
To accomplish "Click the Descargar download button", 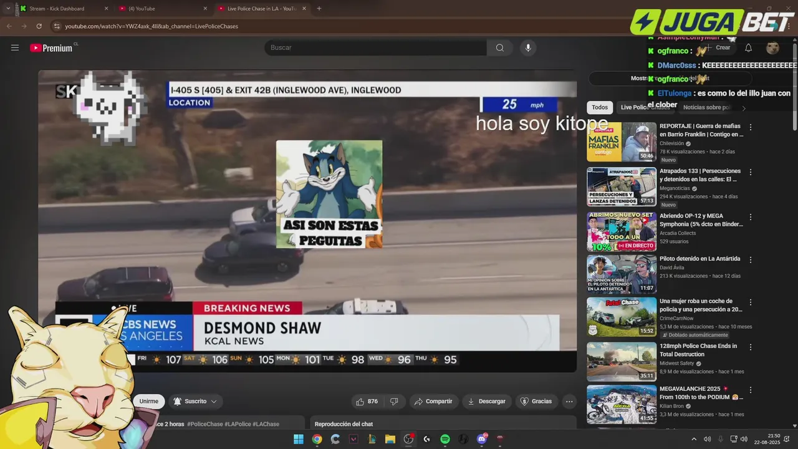I will click(x=487, y=402).
